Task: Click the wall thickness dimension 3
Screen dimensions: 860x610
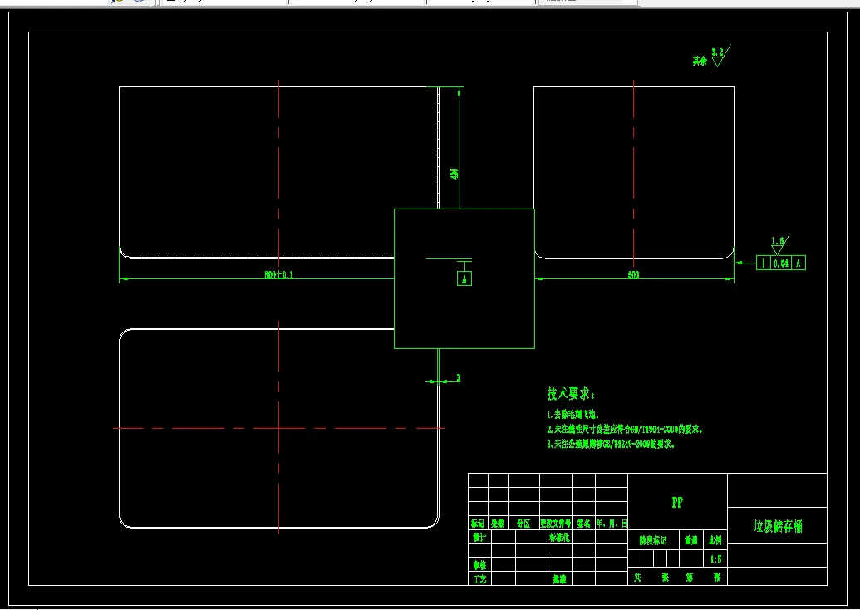Action: click(x=459, y=378)
